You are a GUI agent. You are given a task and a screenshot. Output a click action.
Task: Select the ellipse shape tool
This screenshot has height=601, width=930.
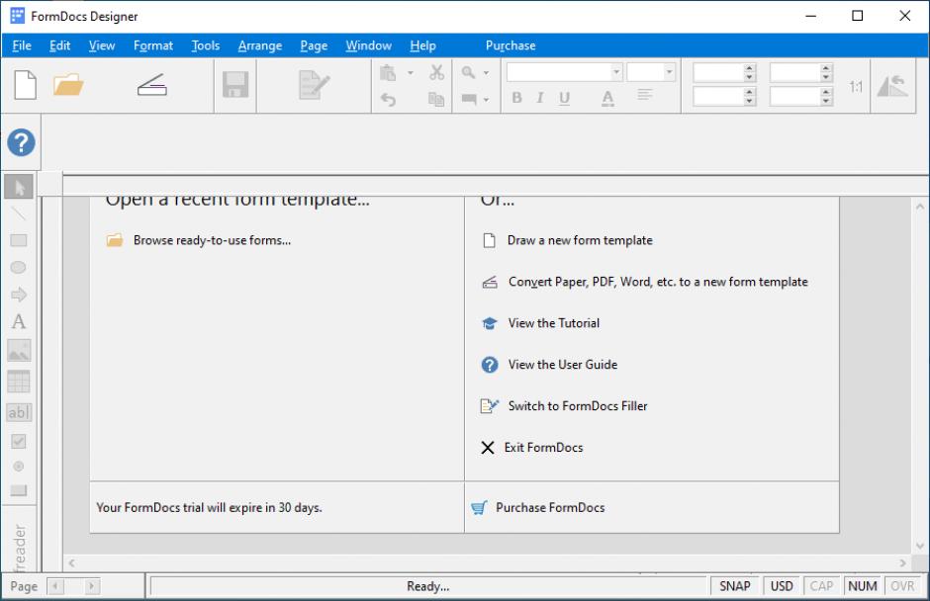(x=19, y=267)
